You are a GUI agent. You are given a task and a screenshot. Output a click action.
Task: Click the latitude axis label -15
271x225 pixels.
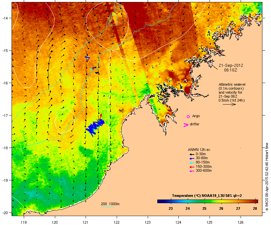5,51
